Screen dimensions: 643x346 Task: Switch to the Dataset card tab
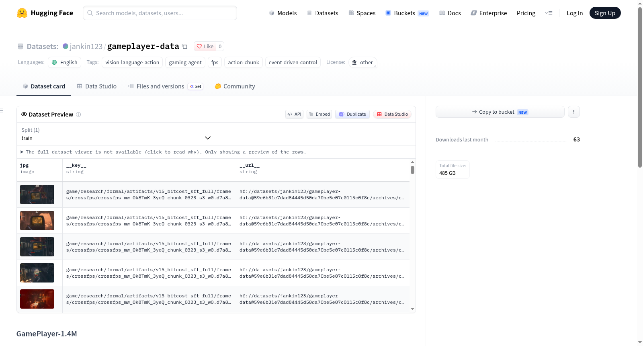43,86
